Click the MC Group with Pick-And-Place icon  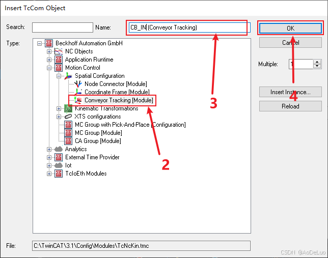(x=68, y=125)
